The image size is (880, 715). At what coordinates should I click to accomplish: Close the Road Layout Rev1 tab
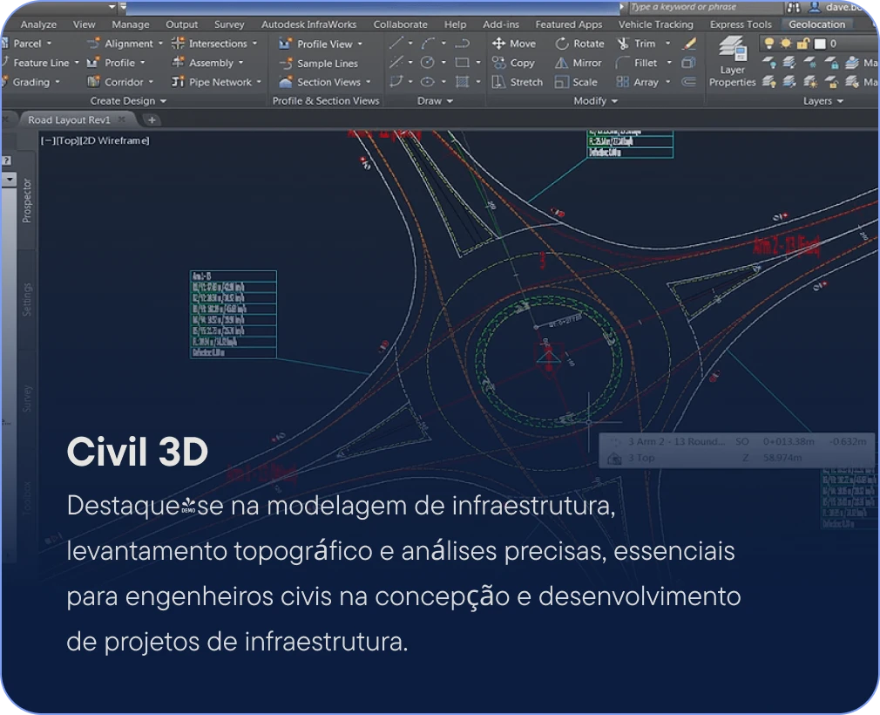click(x=121, y=119)
